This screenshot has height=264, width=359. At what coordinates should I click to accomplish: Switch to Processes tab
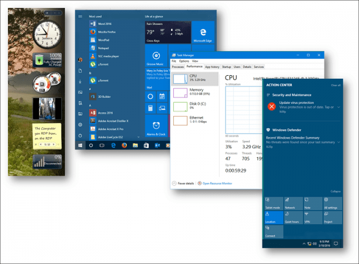tap(178, 67)
